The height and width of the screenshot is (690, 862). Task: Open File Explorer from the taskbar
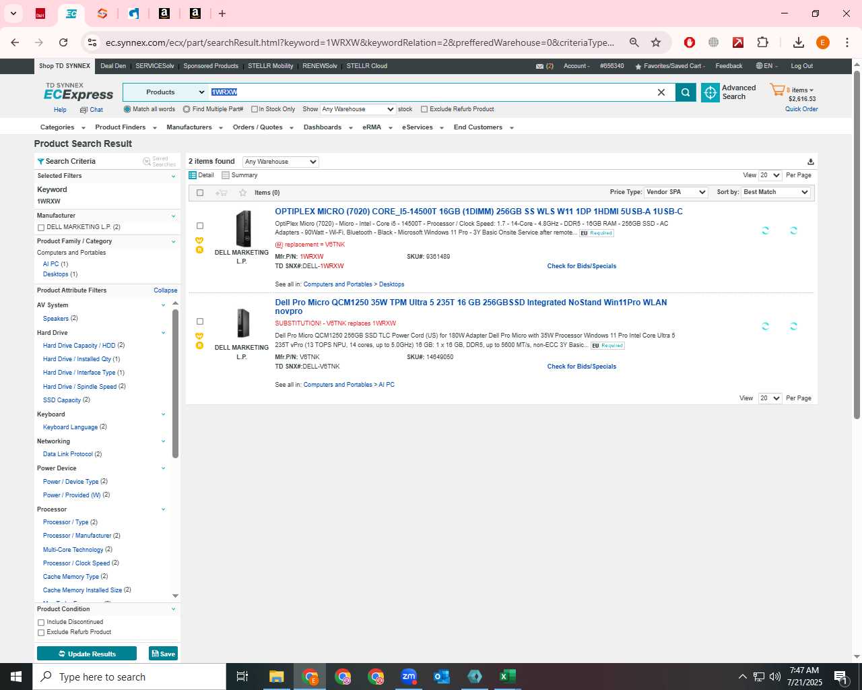point(276,677)
